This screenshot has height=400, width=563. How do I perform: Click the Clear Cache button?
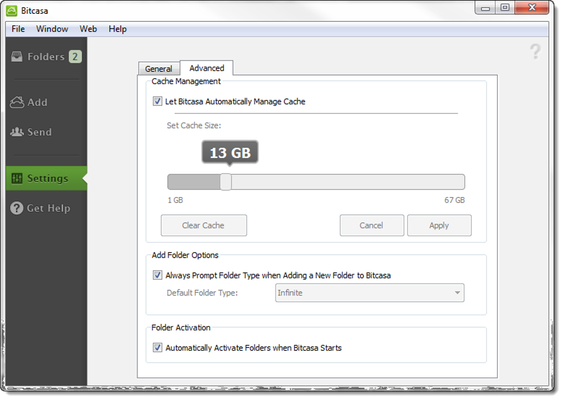click(204, 225)
